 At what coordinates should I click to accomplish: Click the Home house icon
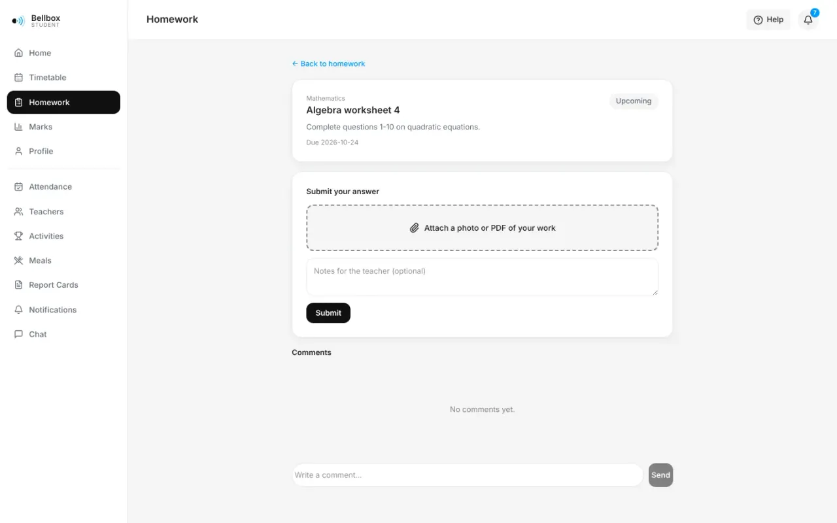click(18, 53)
